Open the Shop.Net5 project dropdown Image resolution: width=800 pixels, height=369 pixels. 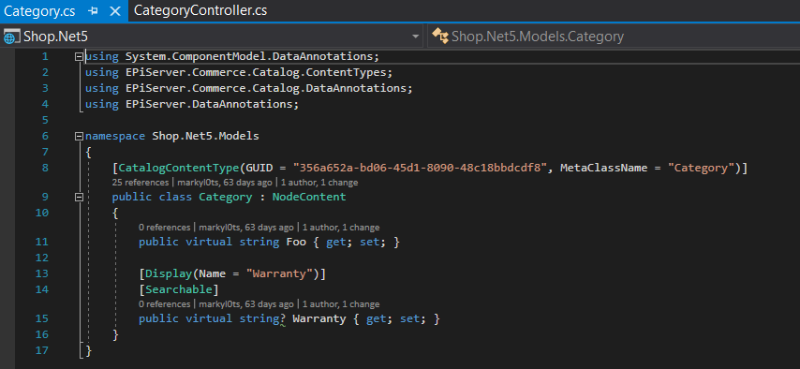416,37
